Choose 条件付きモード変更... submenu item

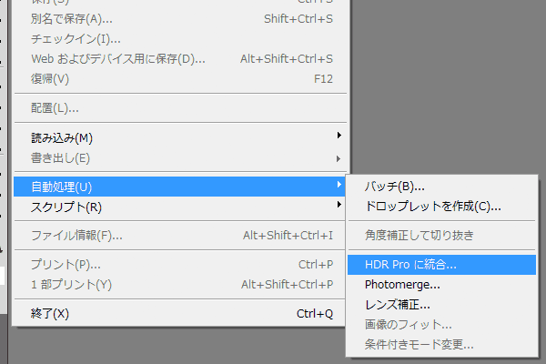(x=441, y=345)
